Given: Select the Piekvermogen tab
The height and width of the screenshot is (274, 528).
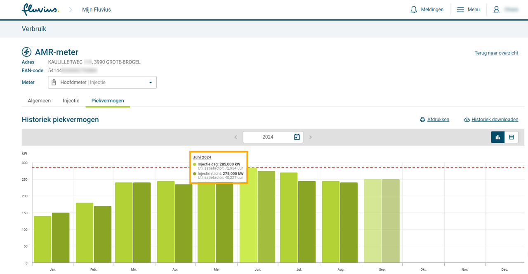Looking at the screenshot, I should (x=108, y=101).
